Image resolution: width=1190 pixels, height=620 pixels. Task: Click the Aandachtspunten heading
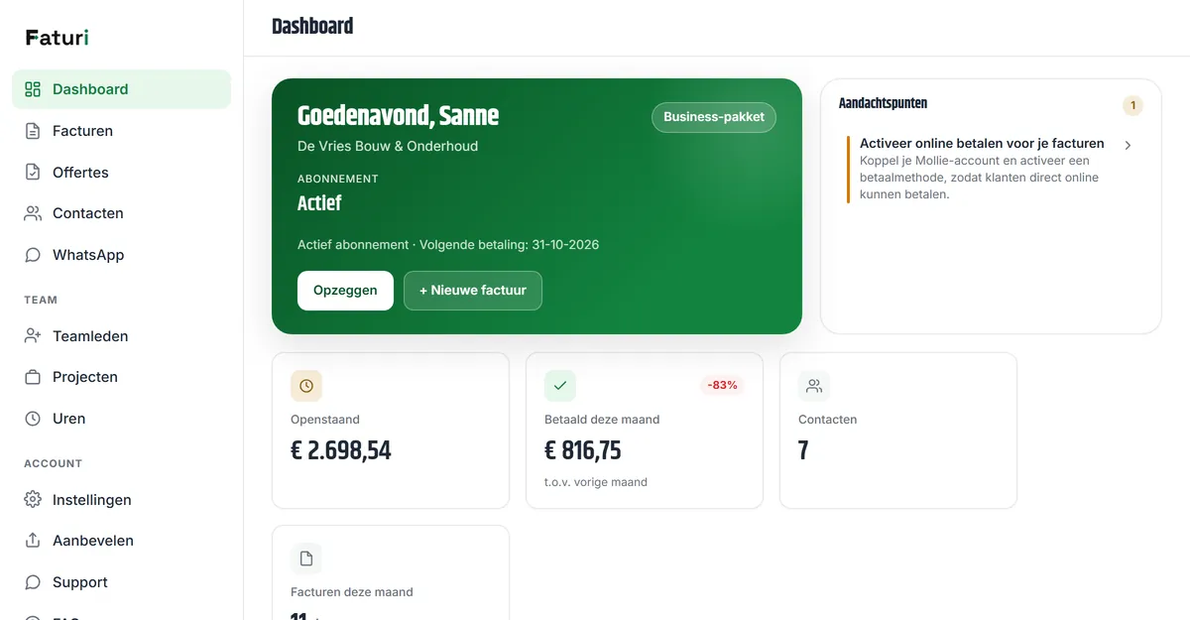tap(883, 103)
